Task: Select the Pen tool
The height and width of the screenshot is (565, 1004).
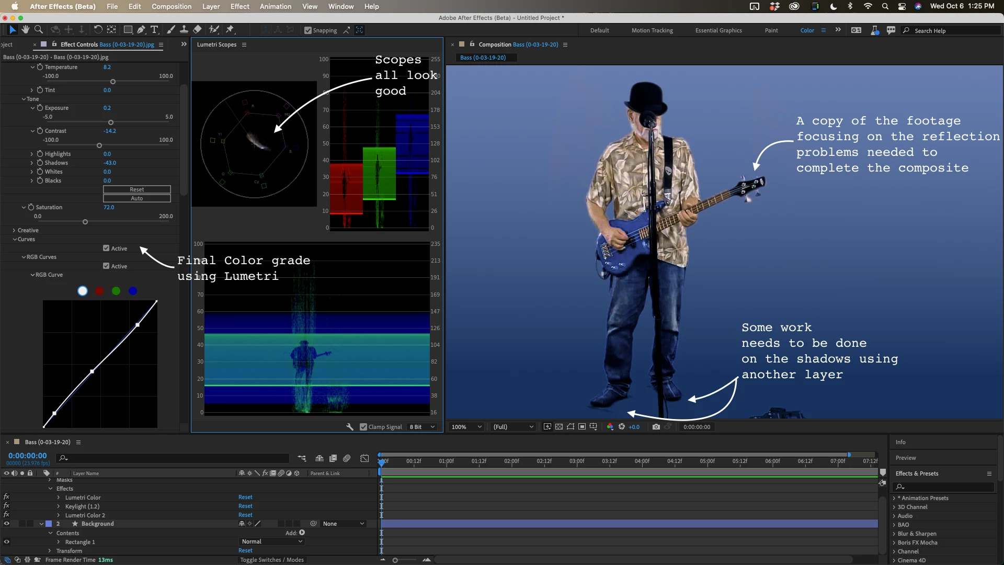Action: [x=141, y=30]
